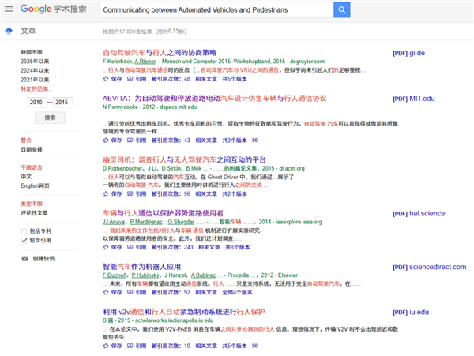
Task: Click the start year field showing 2010
Action: 36,103
